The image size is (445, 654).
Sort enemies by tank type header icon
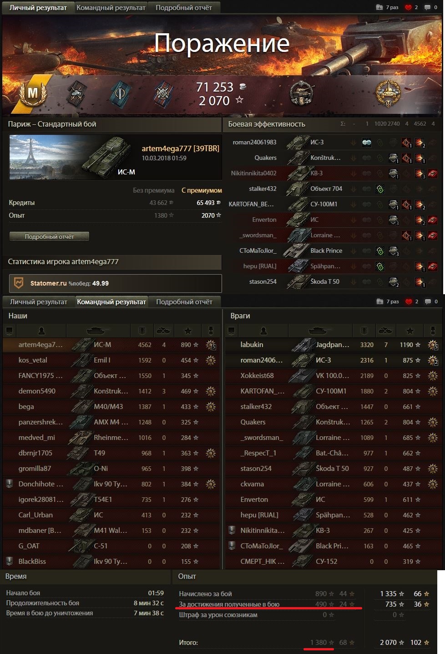pos(320,331)
